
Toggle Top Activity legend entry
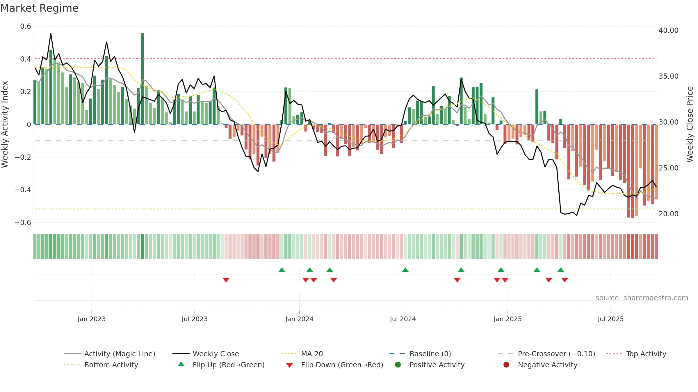click(x=636, y=354)
